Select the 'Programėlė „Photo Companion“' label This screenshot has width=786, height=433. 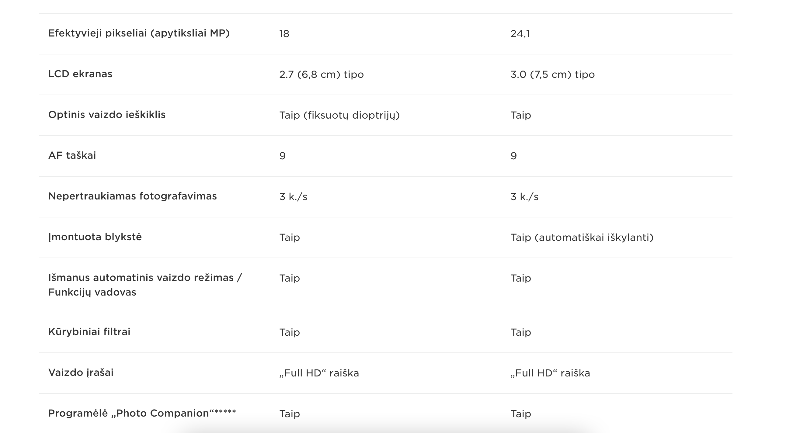142,413
